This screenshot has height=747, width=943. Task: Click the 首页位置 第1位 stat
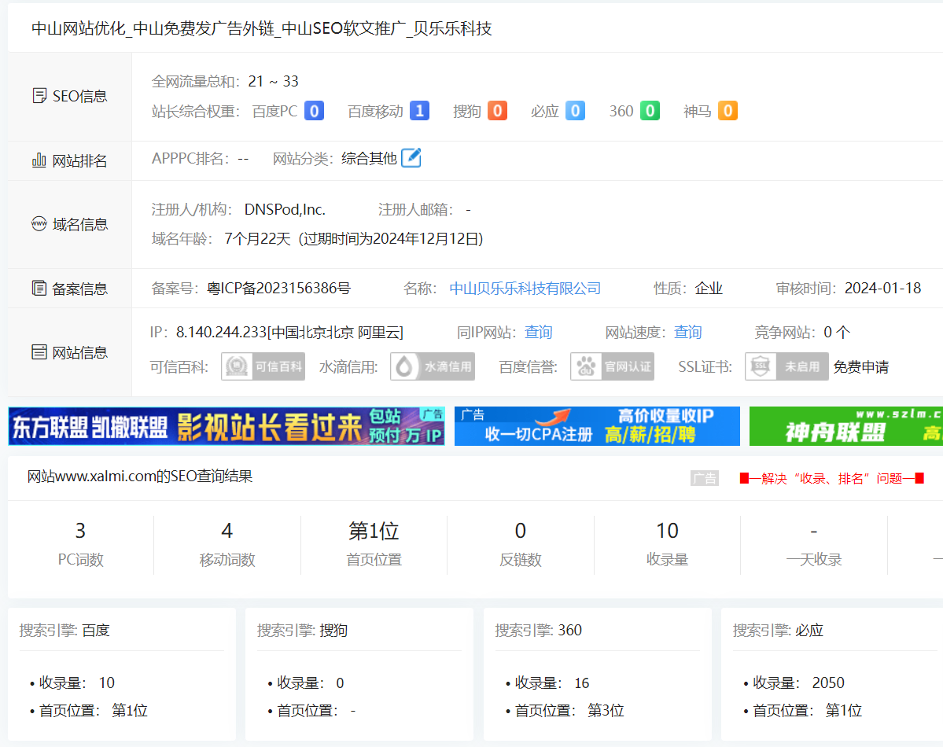374,531
